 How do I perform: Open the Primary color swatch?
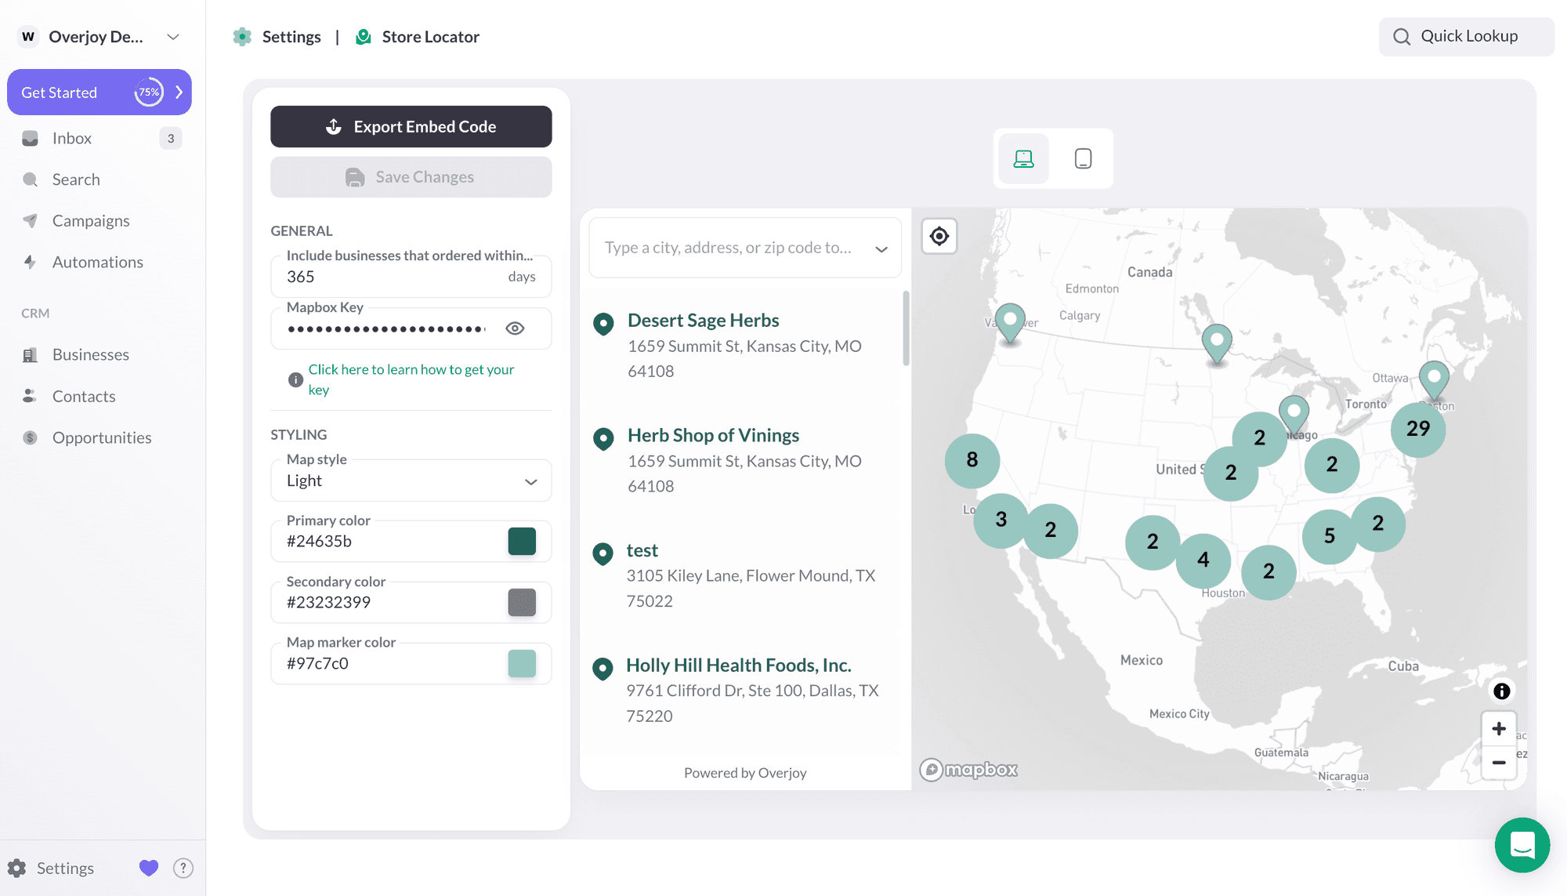point(522,541)
